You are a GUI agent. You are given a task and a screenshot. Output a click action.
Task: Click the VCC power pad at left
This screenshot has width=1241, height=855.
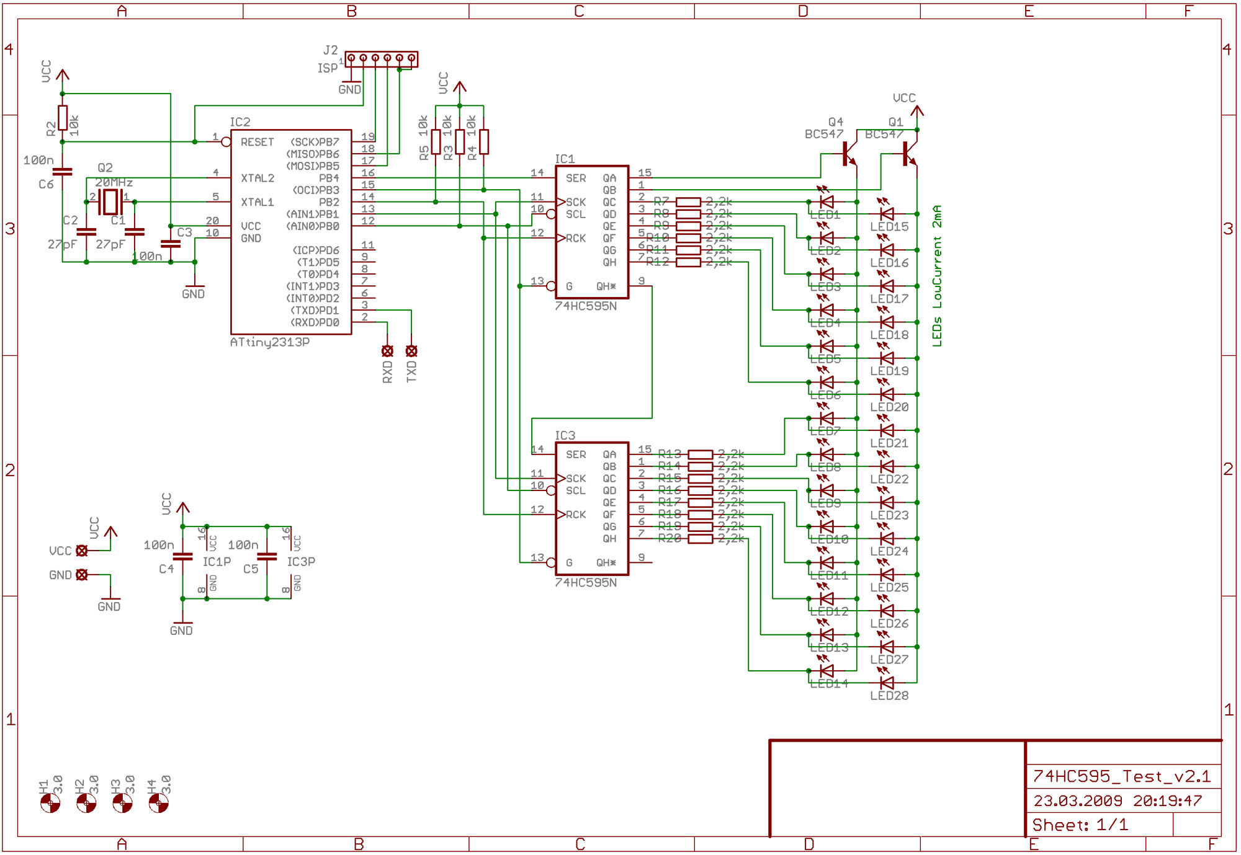coord(81,551)
